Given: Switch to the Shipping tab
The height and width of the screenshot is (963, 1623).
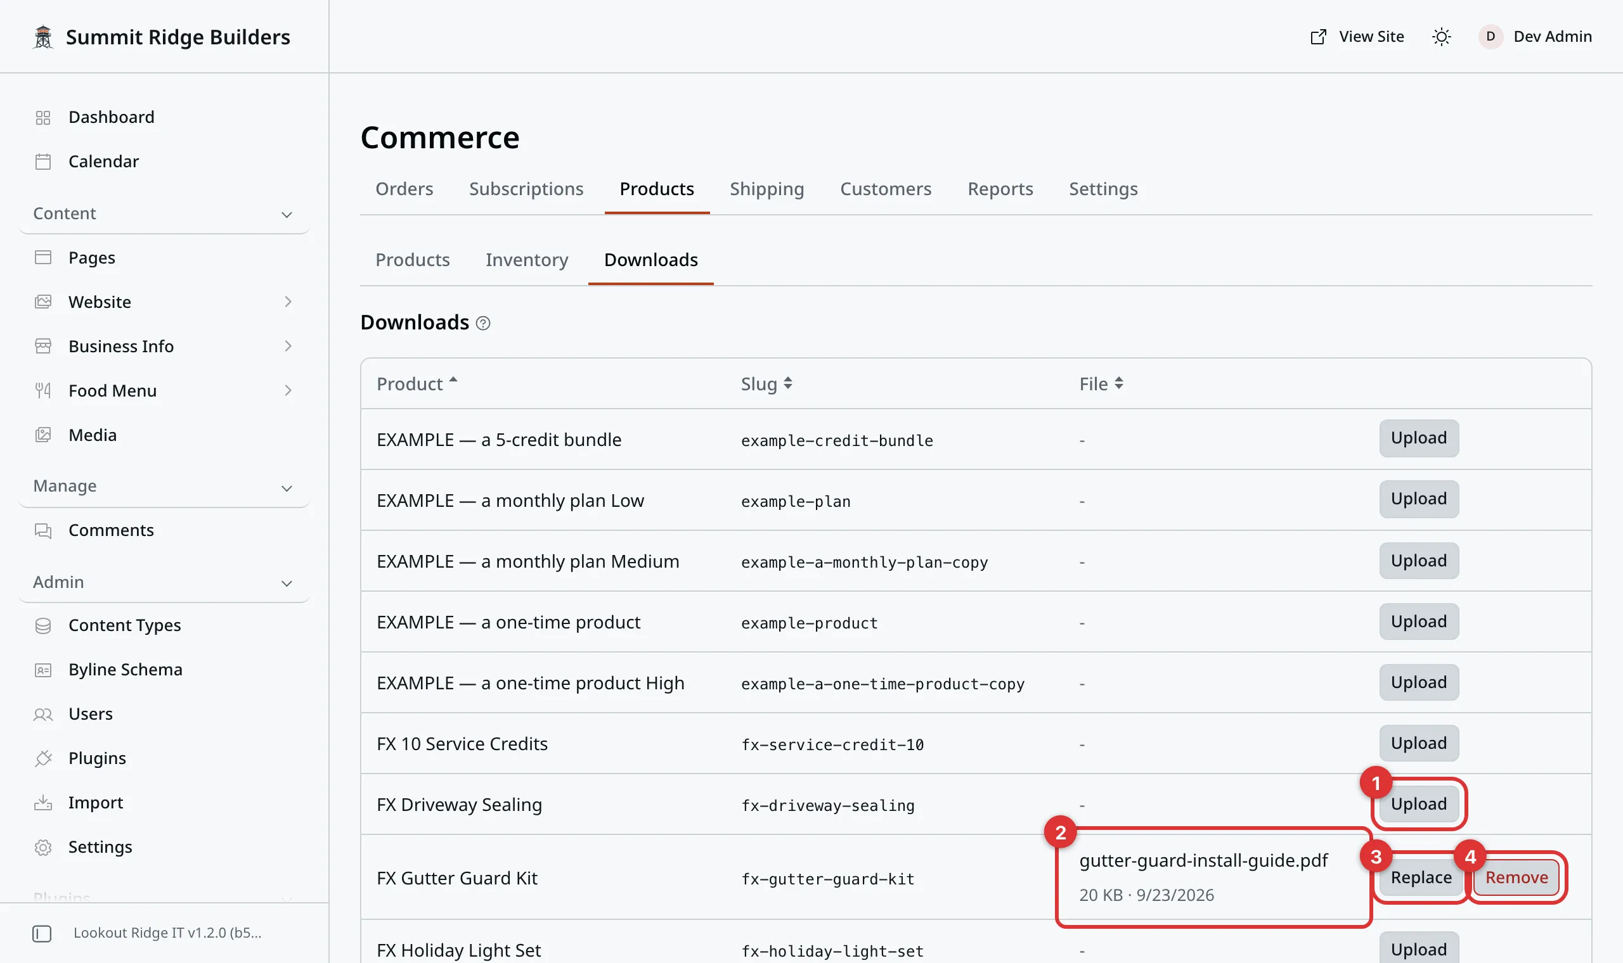Looking at the screenshot, I should 766,189.
